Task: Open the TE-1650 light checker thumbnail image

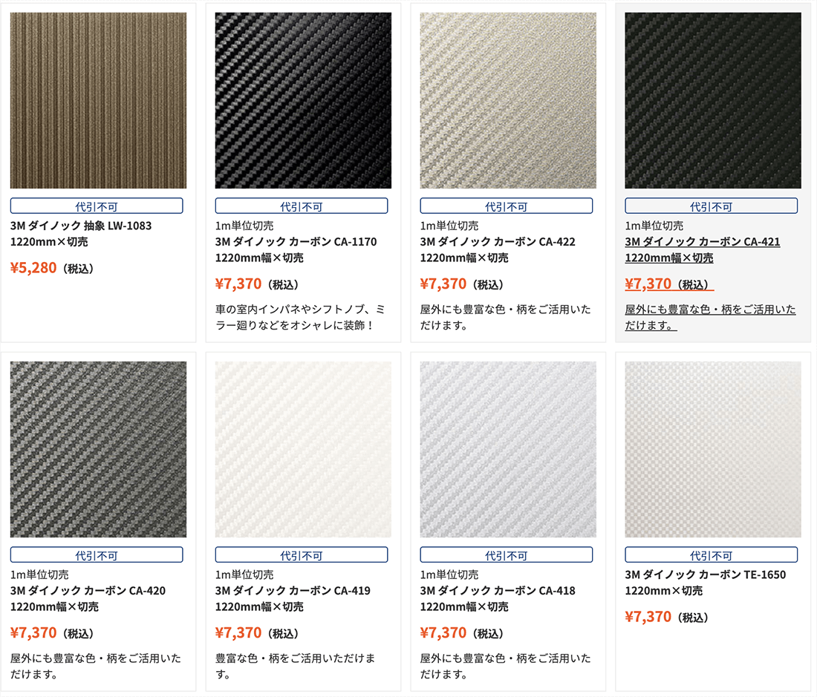Action: point(713,449)
